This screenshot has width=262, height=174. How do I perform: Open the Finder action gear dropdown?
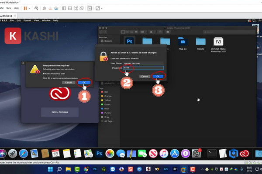(x=152, y=31)
